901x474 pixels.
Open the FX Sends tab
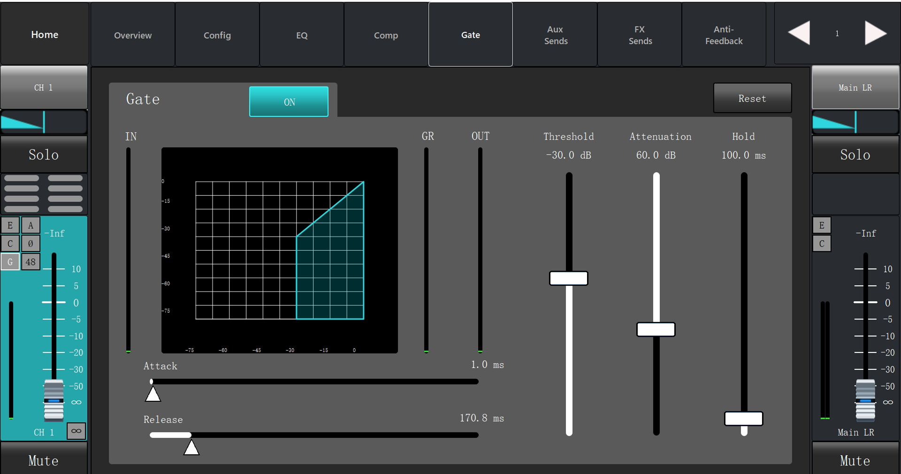click(x=640, y=35)
